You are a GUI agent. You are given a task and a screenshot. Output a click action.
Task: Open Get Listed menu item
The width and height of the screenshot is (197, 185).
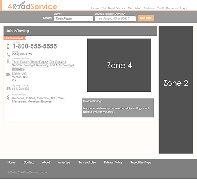coord(134,8)
